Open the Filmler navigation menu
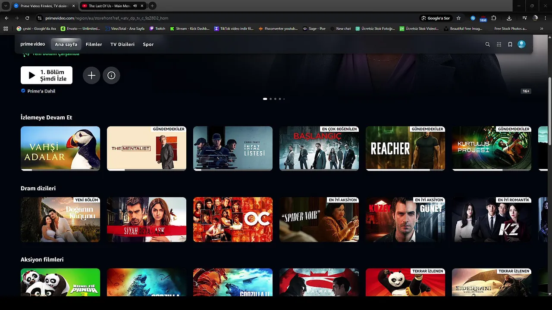 pyautogui.click(x=94, y=44)
